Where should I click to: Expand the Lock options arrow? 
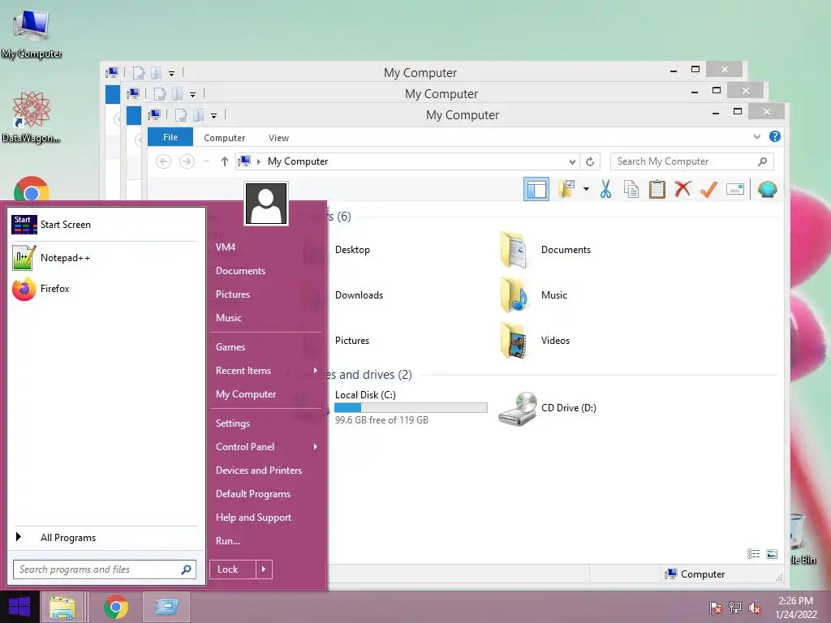pos(264,569)
